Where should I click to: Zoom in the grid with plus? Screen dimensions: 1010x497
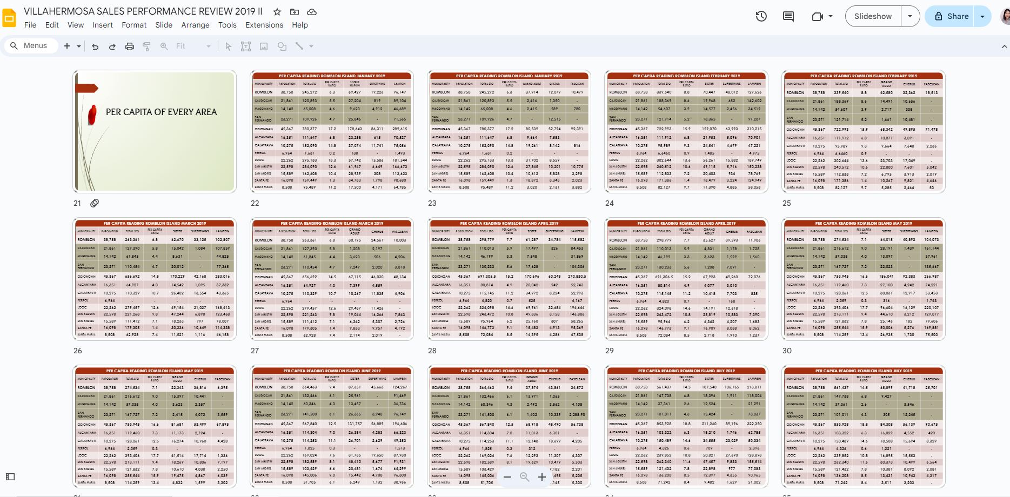[542, 477]
